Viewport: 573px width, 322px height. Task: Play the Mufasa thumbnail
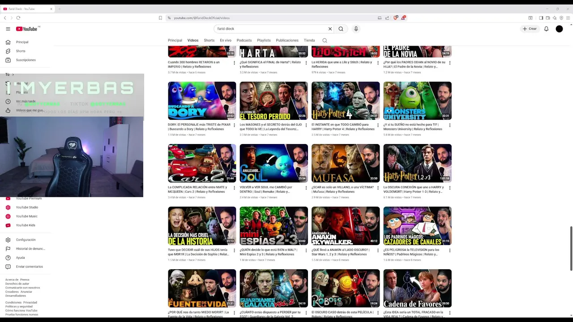point(346,163)
